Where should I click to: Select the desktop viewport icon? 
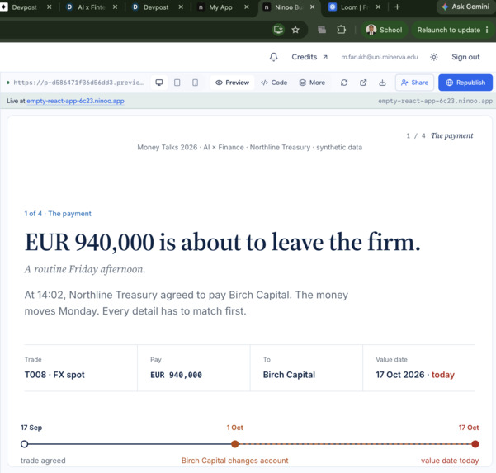click(x=159, y=83)
